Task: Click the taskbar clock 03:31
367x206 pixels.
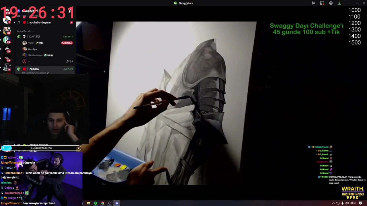Action: [x=353, y=203]
